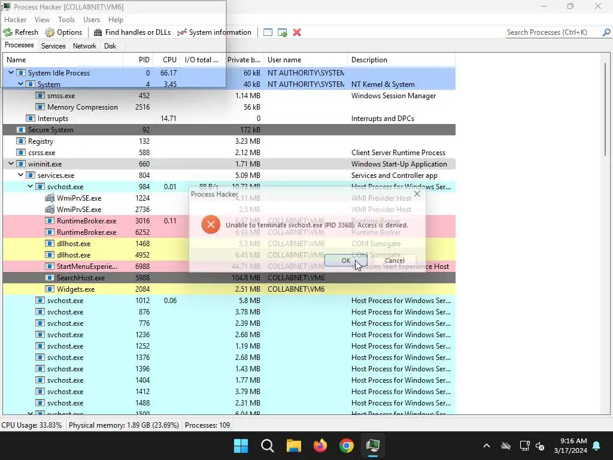Click Cancel in the error dialog
Screen dimensions: 613x460
pos(394,260)
